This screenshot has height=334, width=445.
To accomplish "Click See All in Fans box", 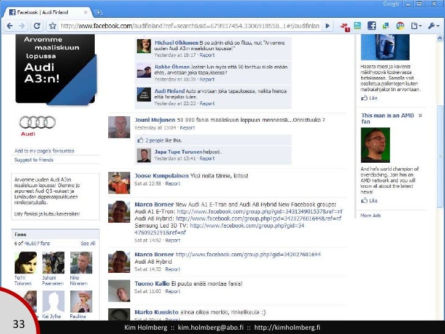I will click(x=88, y=243).
